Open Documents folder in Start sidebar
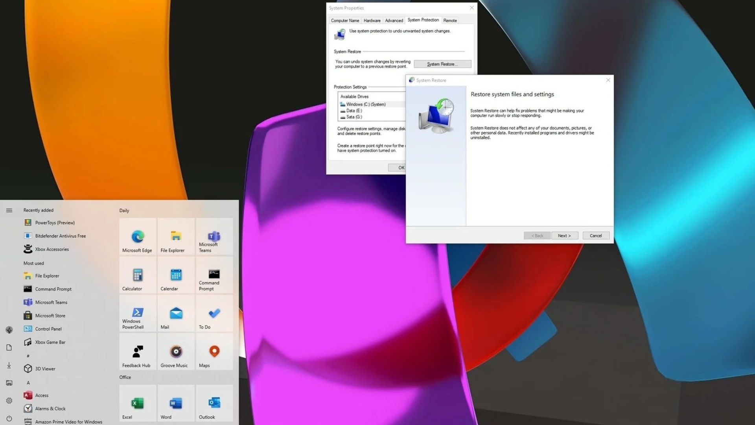 [x=9, y=347]
